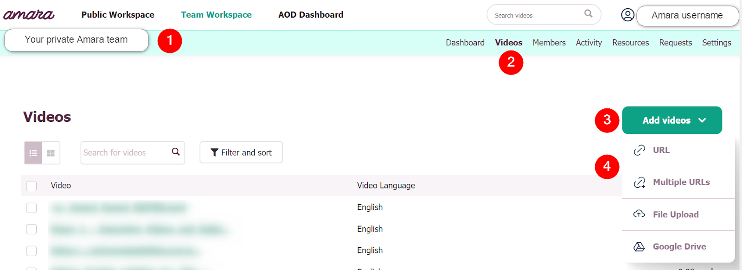This screenshot has height=270, width=742.
Task: Switch to grid view icon
Action: [51, 153]
